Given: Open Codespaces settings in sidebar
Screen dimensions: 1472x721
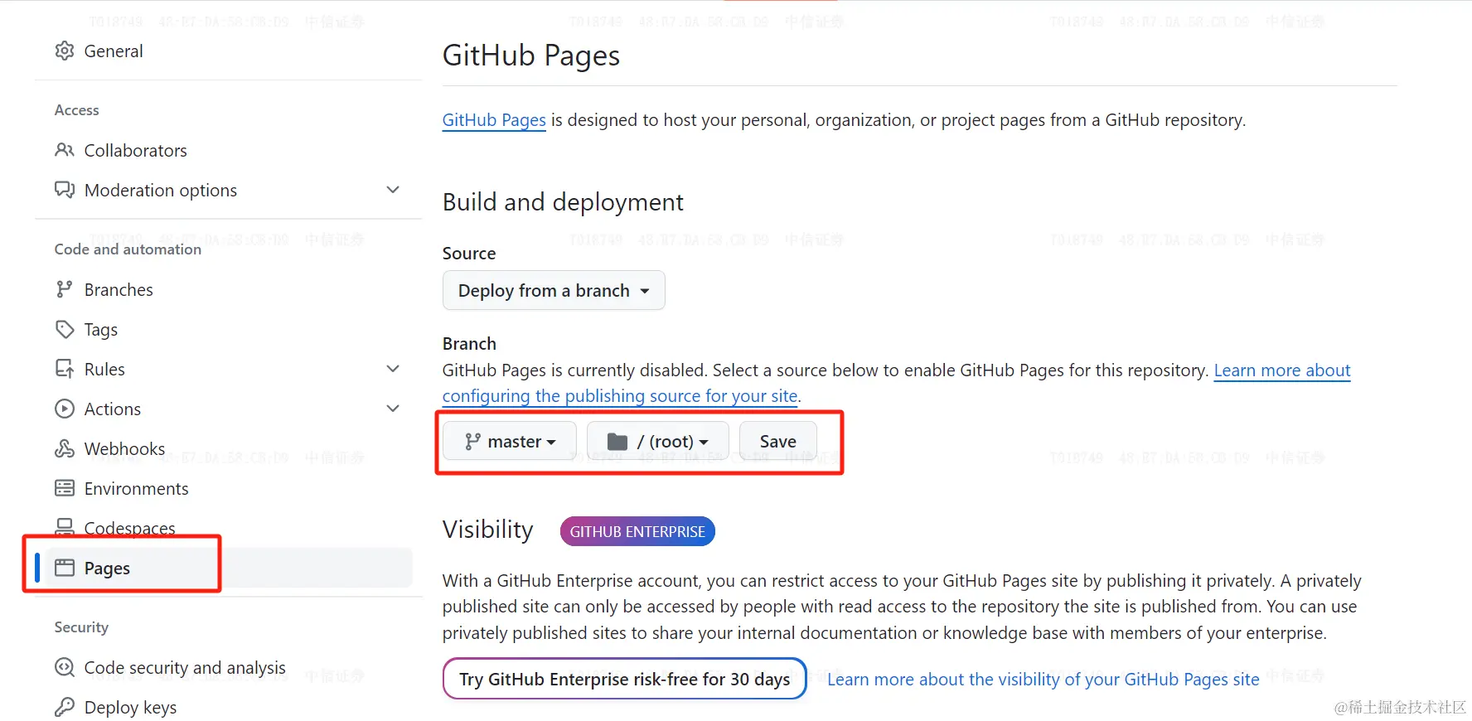Looking at the screenshot, I should coord(129,528).
